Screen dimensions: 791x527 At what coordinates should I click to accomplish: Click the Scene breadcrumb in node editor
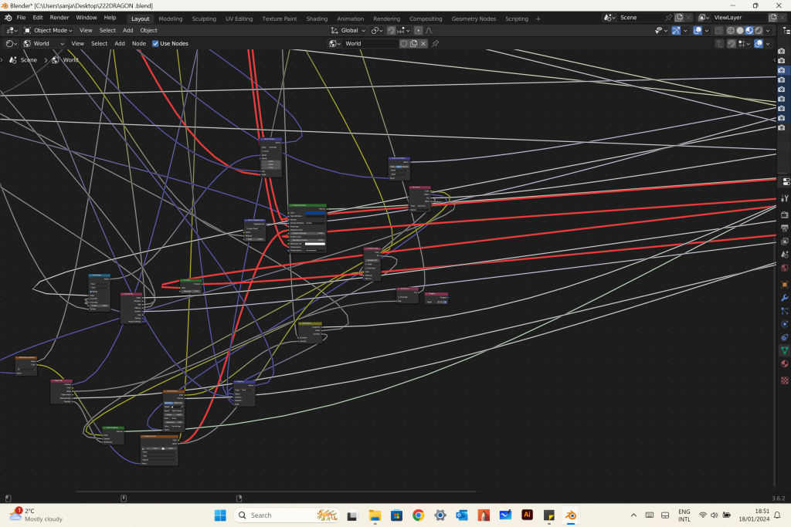click(23, 60)
